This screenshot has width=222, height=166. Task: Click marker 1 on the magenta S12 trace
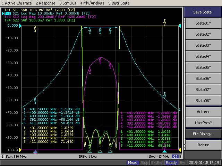(100, 59)
